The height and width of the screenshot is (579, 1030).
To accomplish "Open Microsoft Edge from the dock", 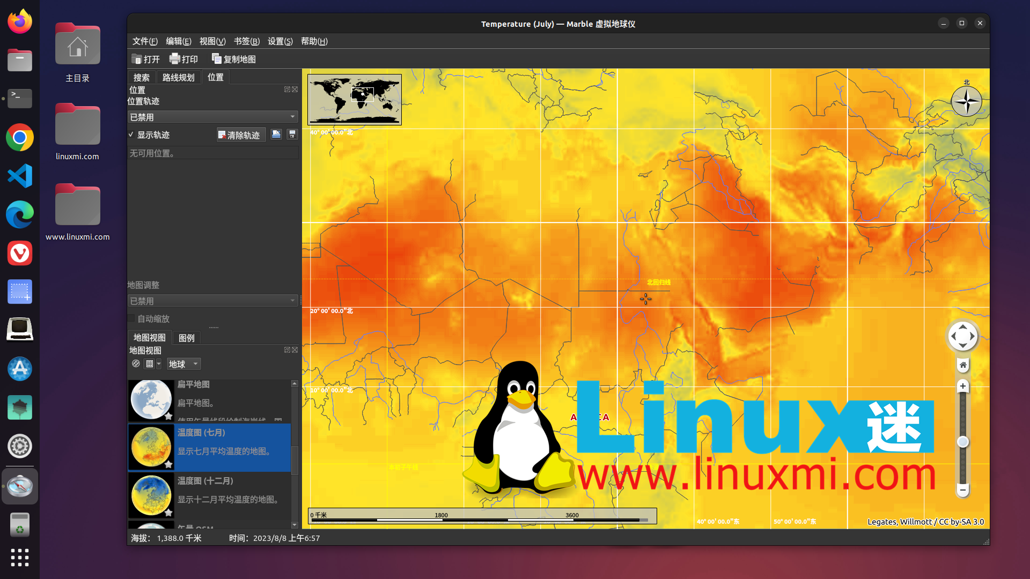I will click(x=20, y=214).
